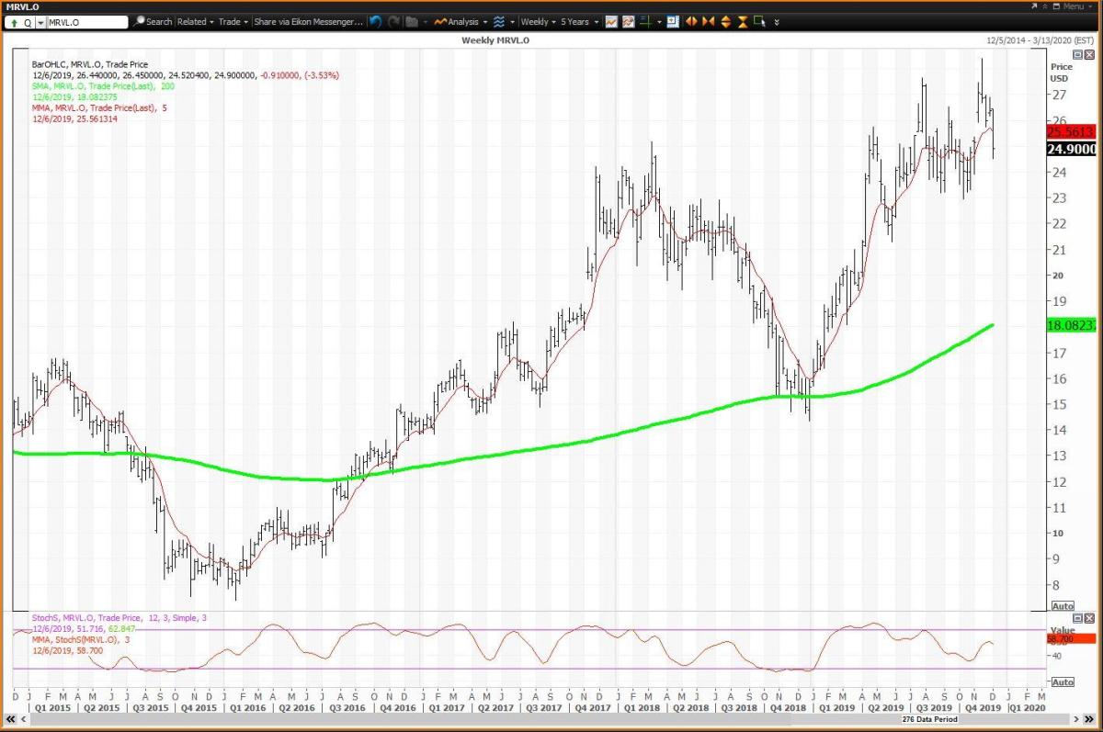This screenshot has height=732, width=1103.
Task: Click the grey Redo arrow icon
Action: point(393,21)
